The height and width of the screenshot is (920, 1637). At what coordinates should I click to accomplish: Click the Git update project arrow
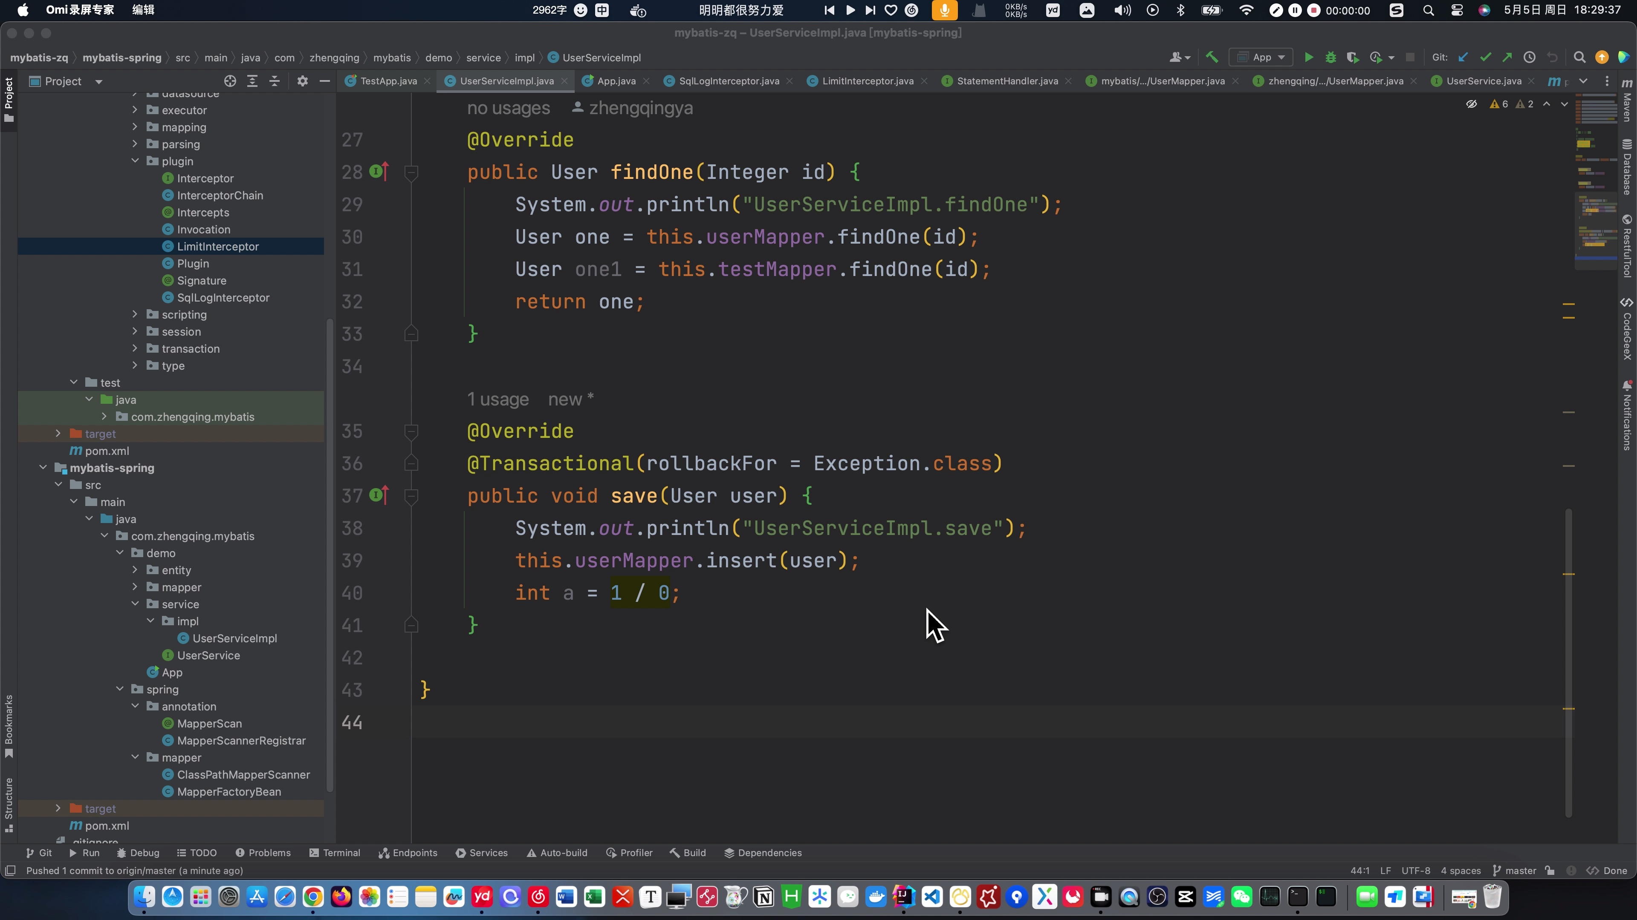(x=1463, y=58)
